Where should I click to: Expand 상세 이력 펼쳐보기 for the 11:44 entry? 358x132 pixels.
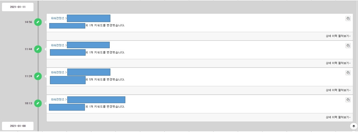coord(338,63)
